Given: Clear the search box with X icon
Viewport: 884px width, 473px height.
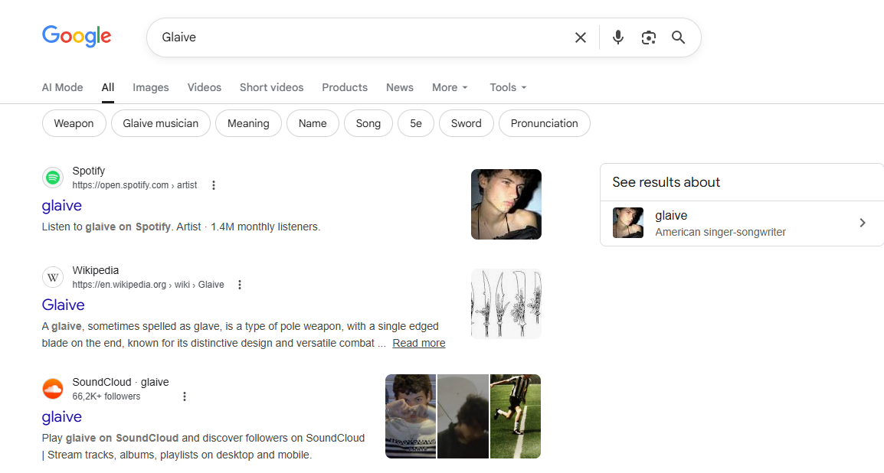Looking at the screenshot, I should [x=580, y=38].
